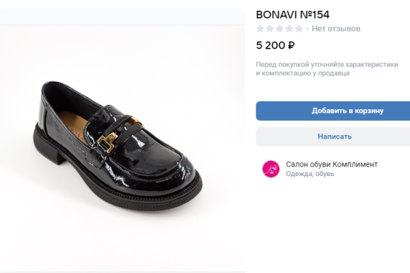Click the fourth rating star
Viewport: 410px width, 273px height.
click(289, 29)
